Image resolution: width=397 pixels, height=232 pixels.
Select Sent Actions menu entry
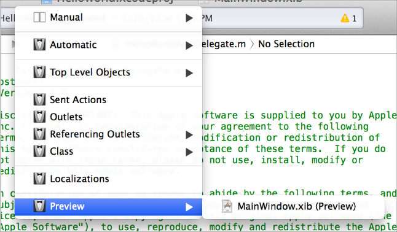[108, 99]
